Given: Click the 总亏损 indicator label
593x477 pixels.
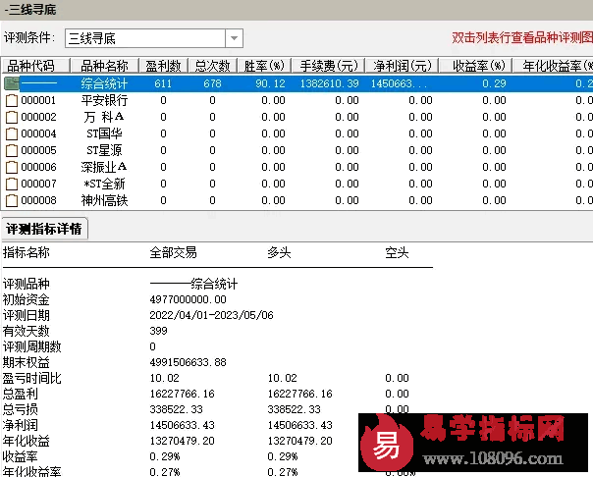Looking at the screenshot, I should point(20,409).
